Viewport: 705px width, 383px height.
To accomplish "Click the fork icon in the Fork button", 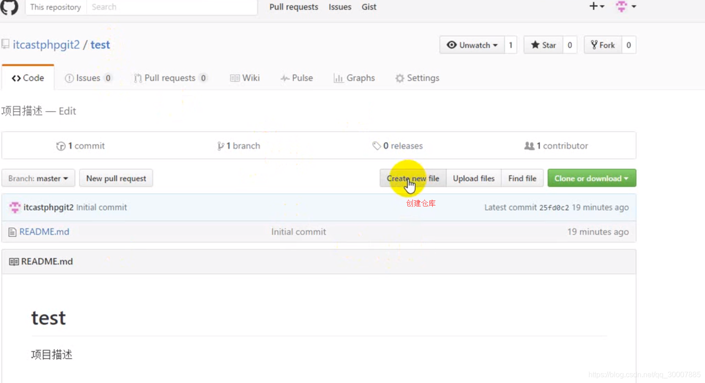I will [x=594, y=45].
